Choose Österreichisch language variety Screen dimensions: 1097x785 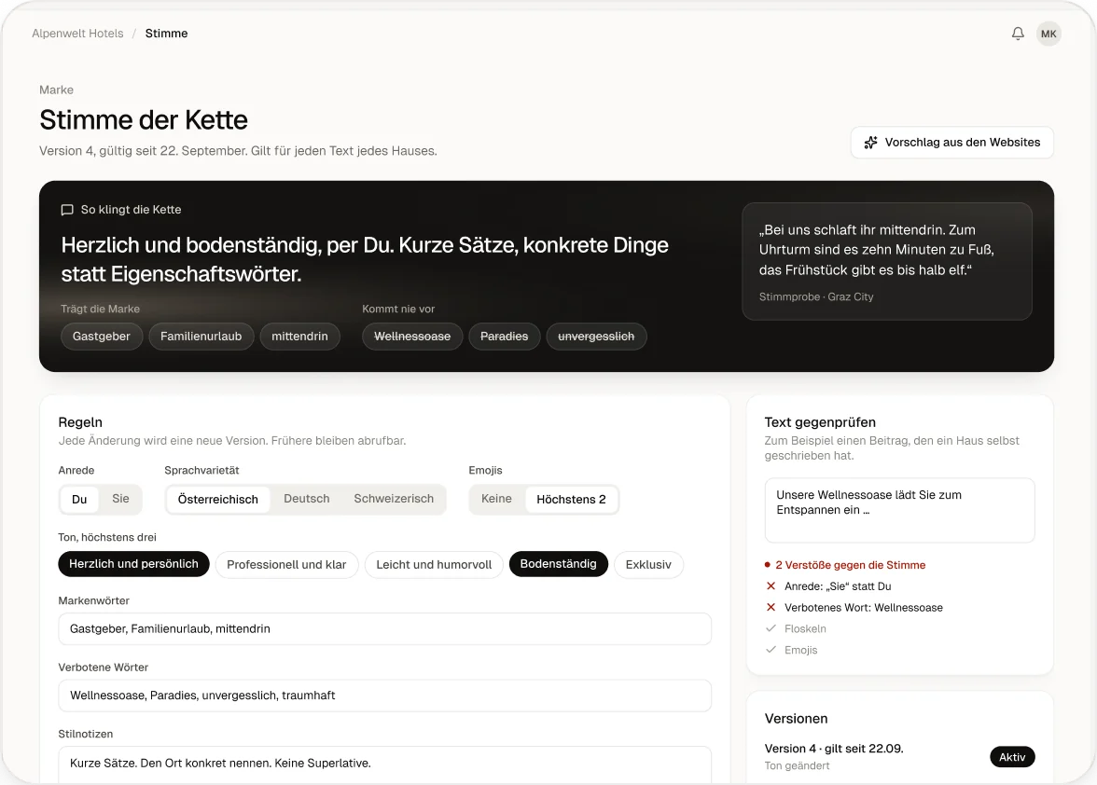pos(218,499)
